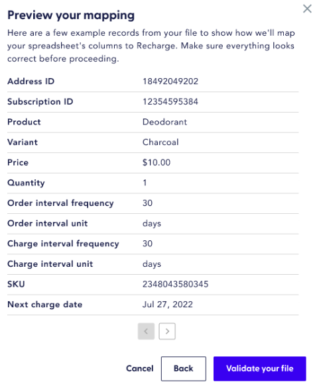Click the SKU row label

click(x=16, y=284)
